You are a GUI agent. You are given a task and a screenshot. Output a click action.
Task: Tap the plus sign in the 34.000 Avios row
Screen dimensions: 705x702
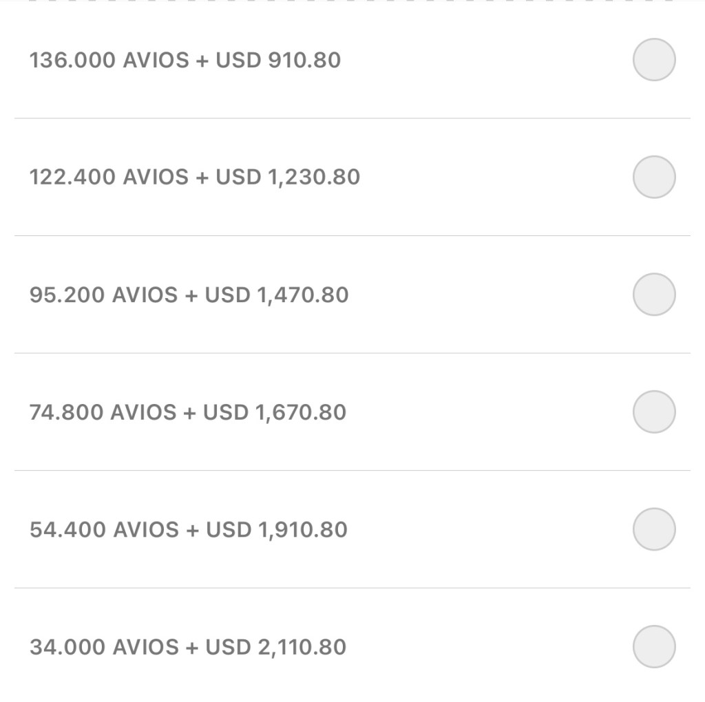191,648
